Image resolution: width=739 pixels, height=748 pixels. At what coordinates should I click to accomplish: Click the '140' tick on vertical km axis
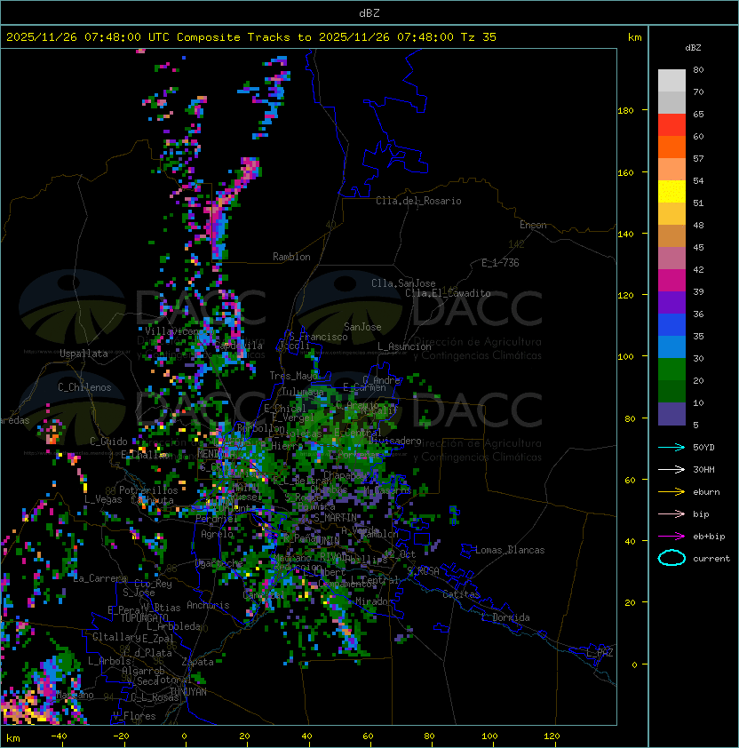[625, 234]
